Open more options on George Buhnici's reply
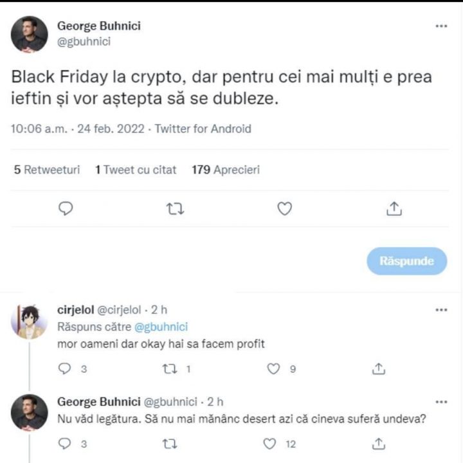Image resolution: width=463 pixels, height=463 pixels. [441, 402]
